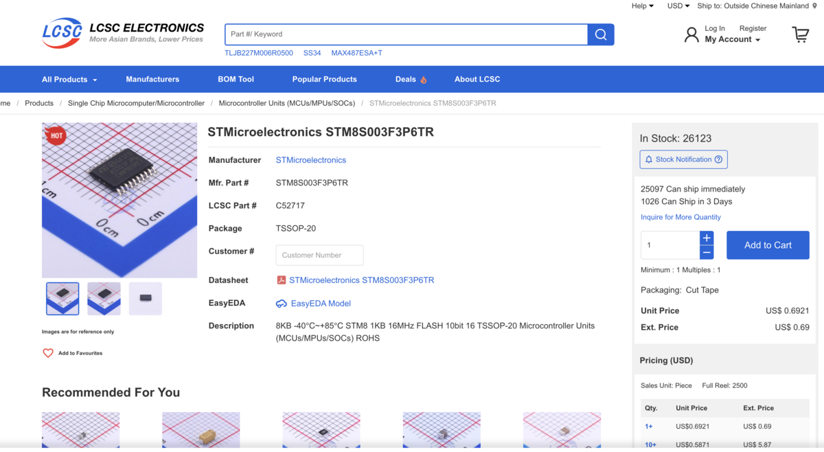Decrease quantity with the minus button
Screen dimensions: 824x452
707,252
